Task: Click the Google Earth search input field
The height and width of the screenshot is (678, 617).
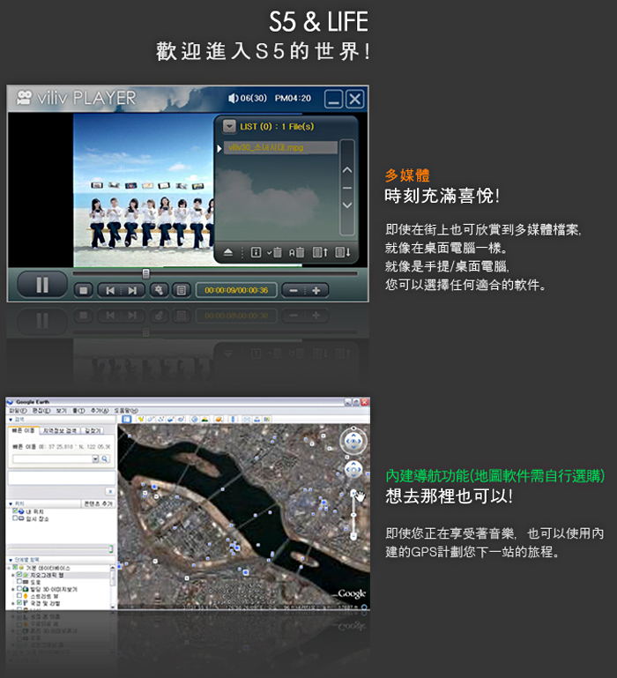Action: coord(52,458)
